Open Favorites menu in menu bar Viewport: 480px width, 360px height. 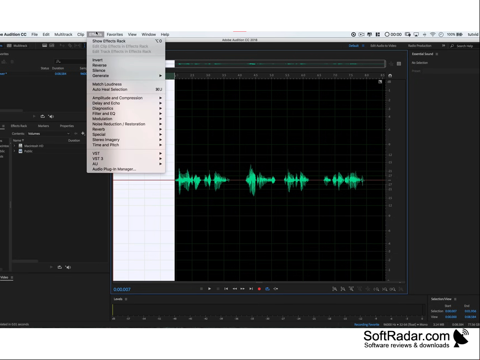point(115,34)
